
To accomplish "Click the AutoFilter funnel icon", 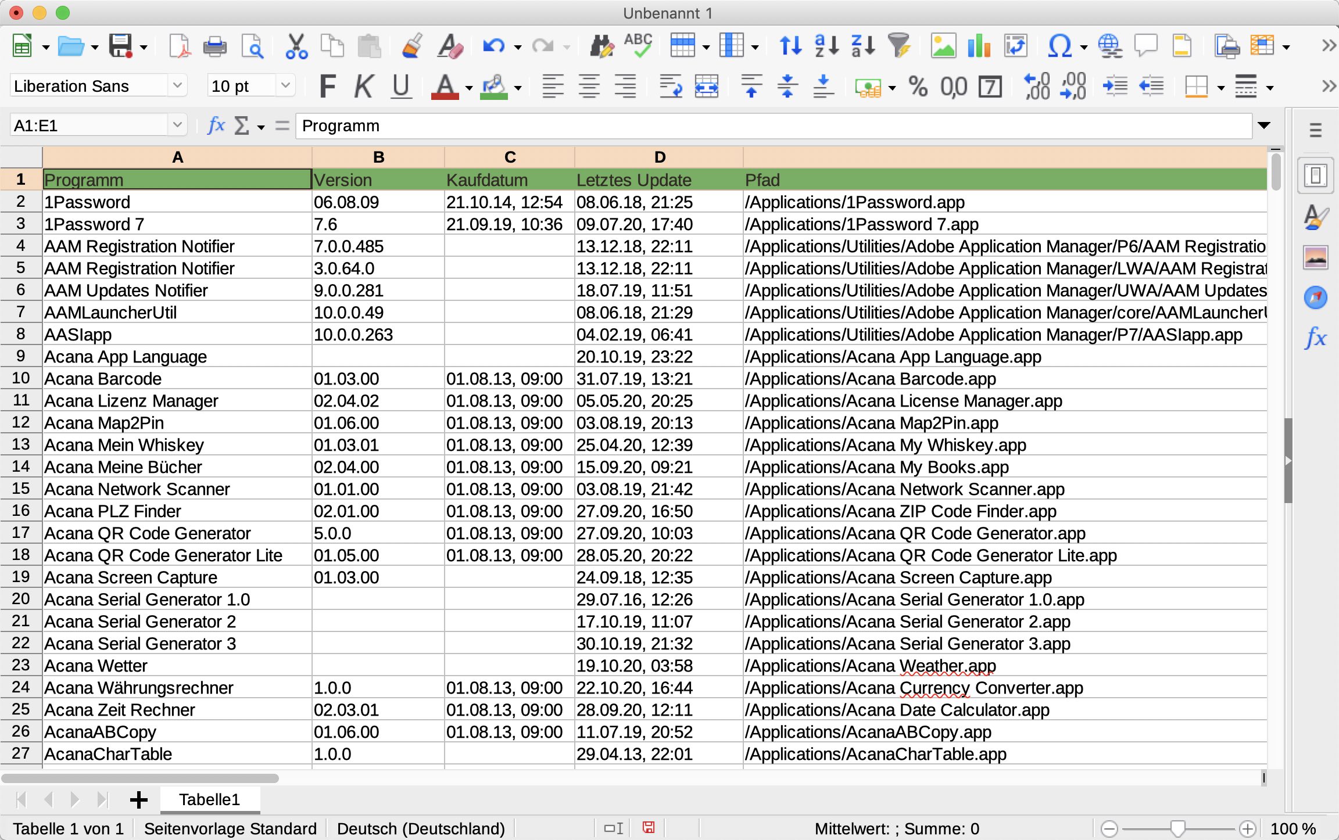I will pos(898,46).
